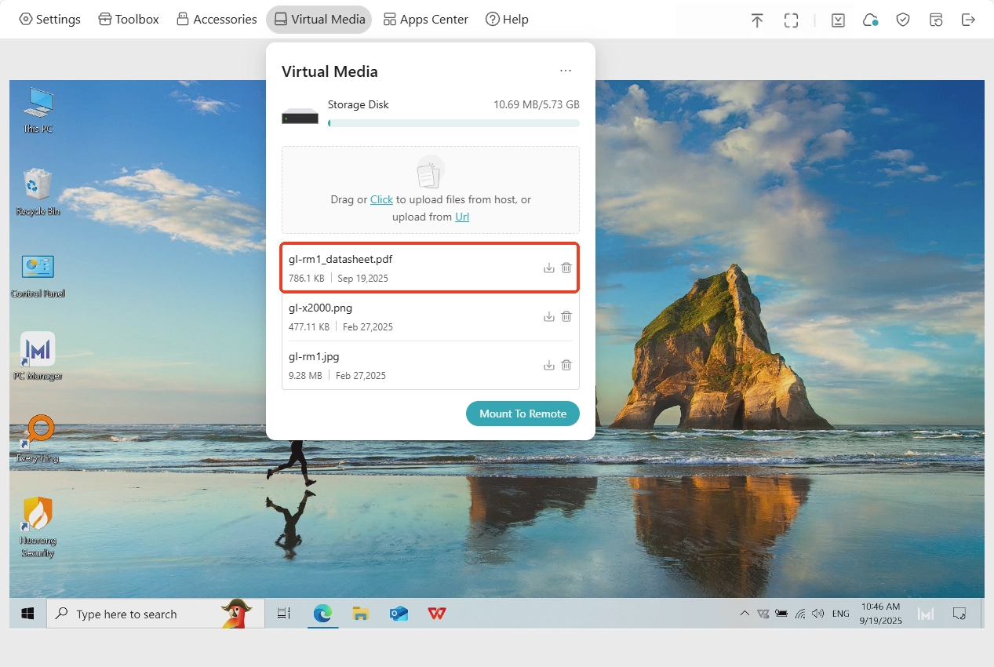Open the Settings menu
Screen dimensions: 994x667
(x=49, y=20)
